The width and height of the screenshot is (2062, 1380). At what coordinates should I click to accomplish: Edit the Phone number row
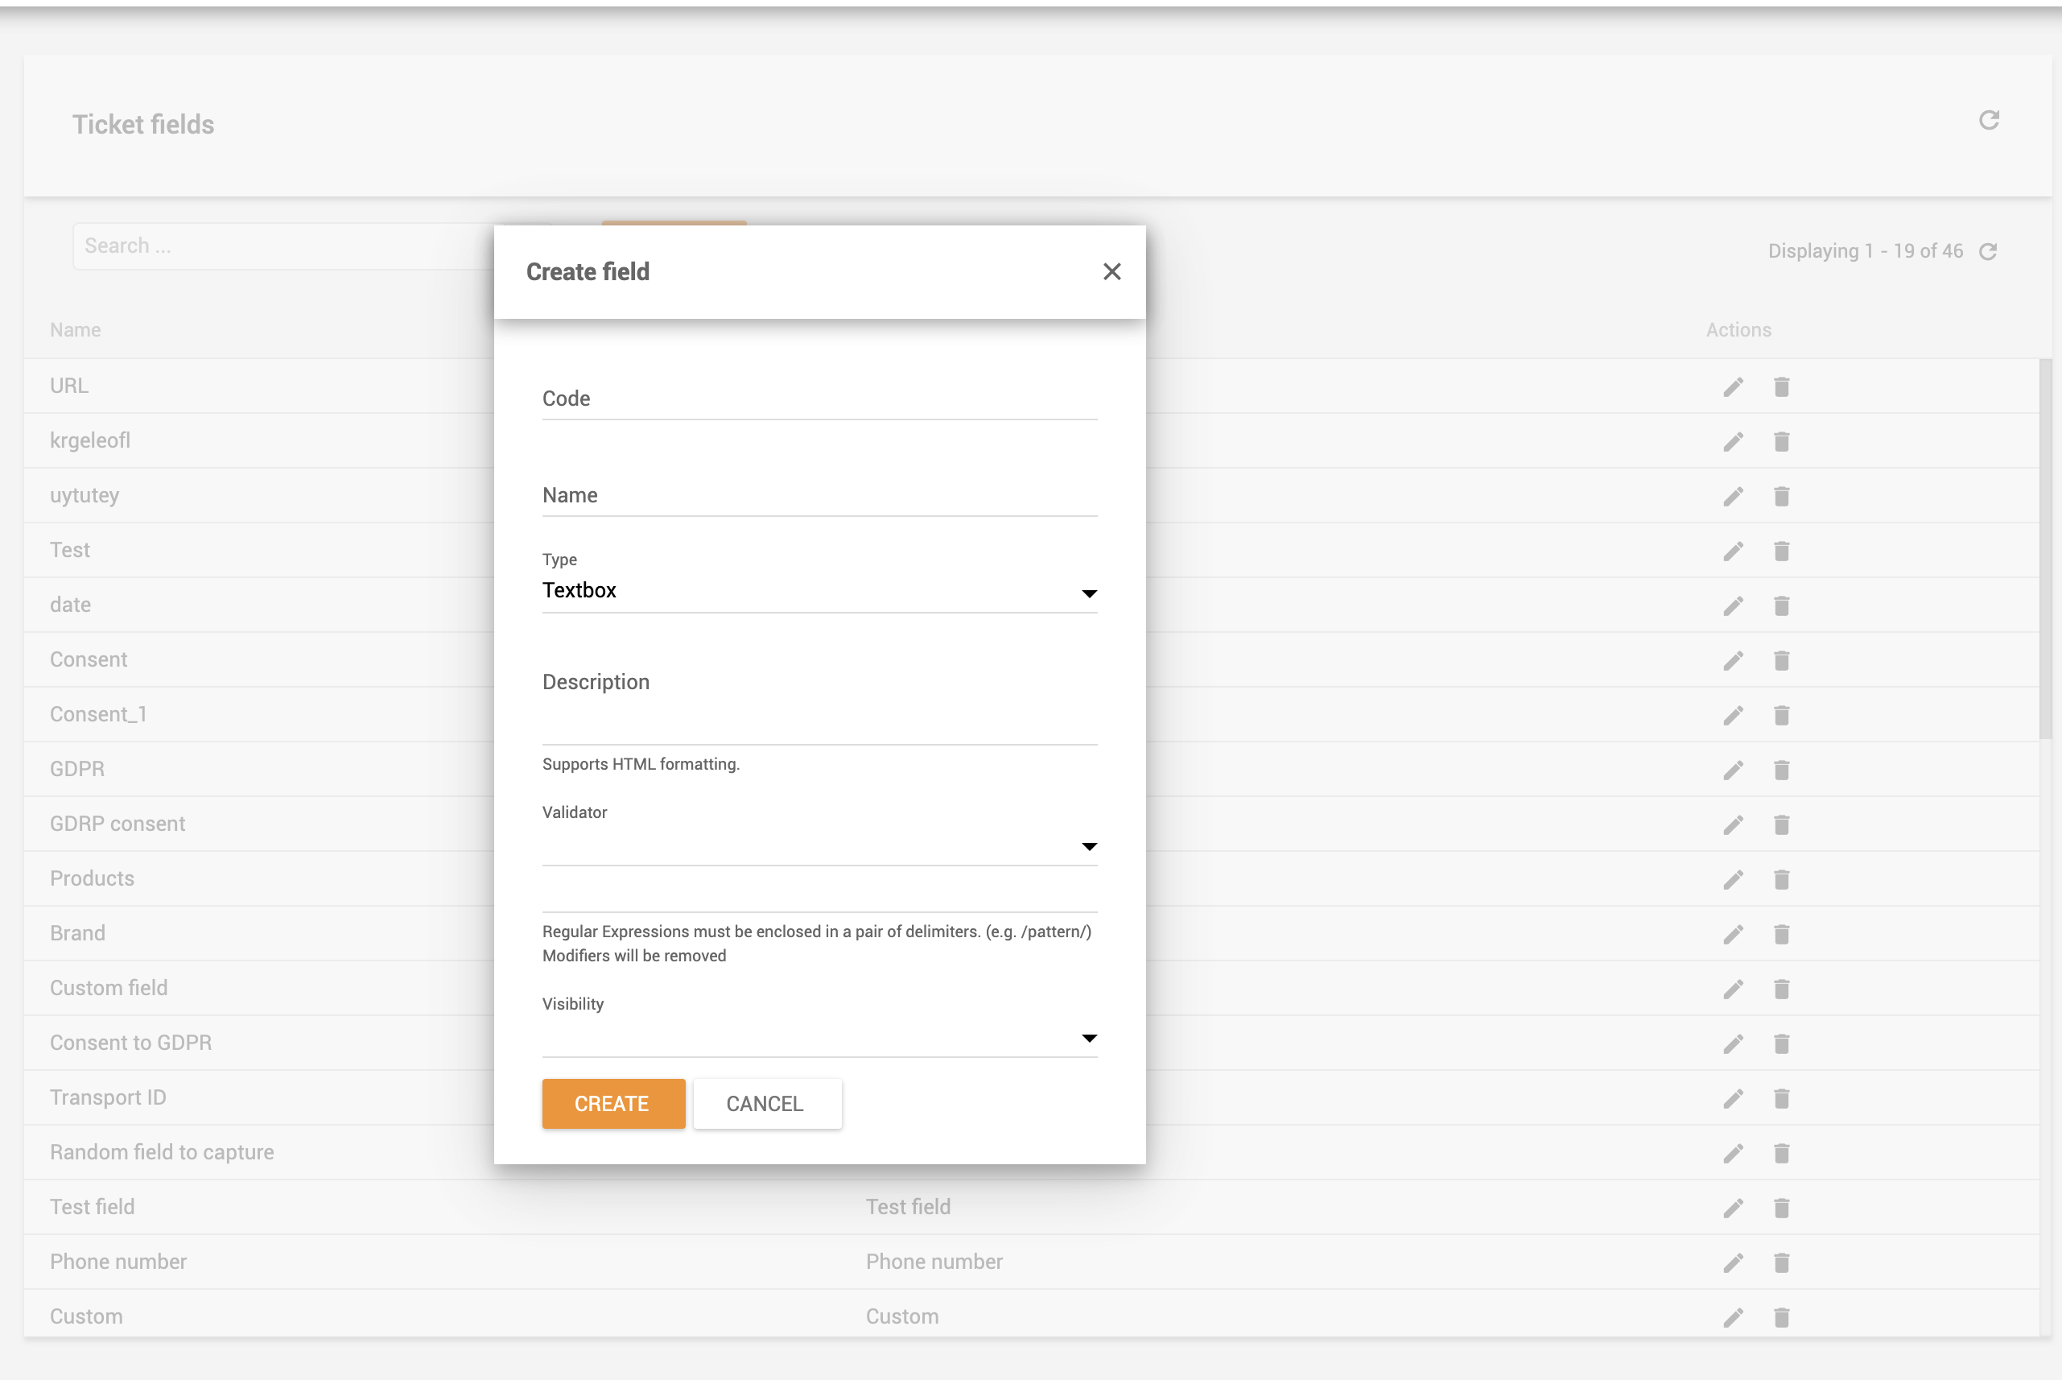coord(1733,1263)
